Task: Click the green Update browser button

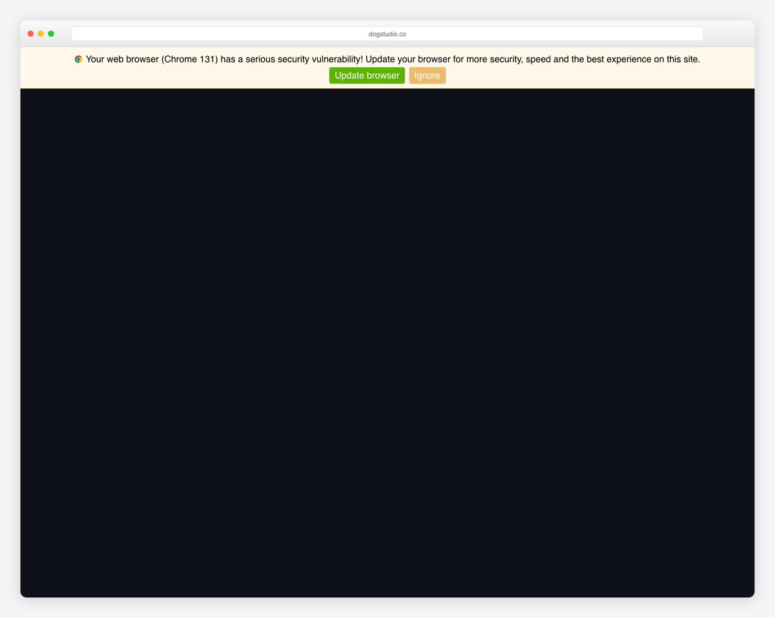Action: (367, 76)
